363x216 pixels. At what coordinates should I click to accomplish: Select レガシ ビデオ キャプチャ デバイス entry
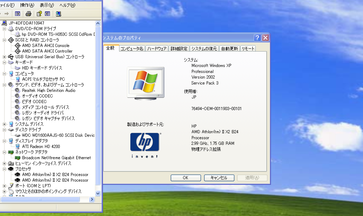coord(48,119)
